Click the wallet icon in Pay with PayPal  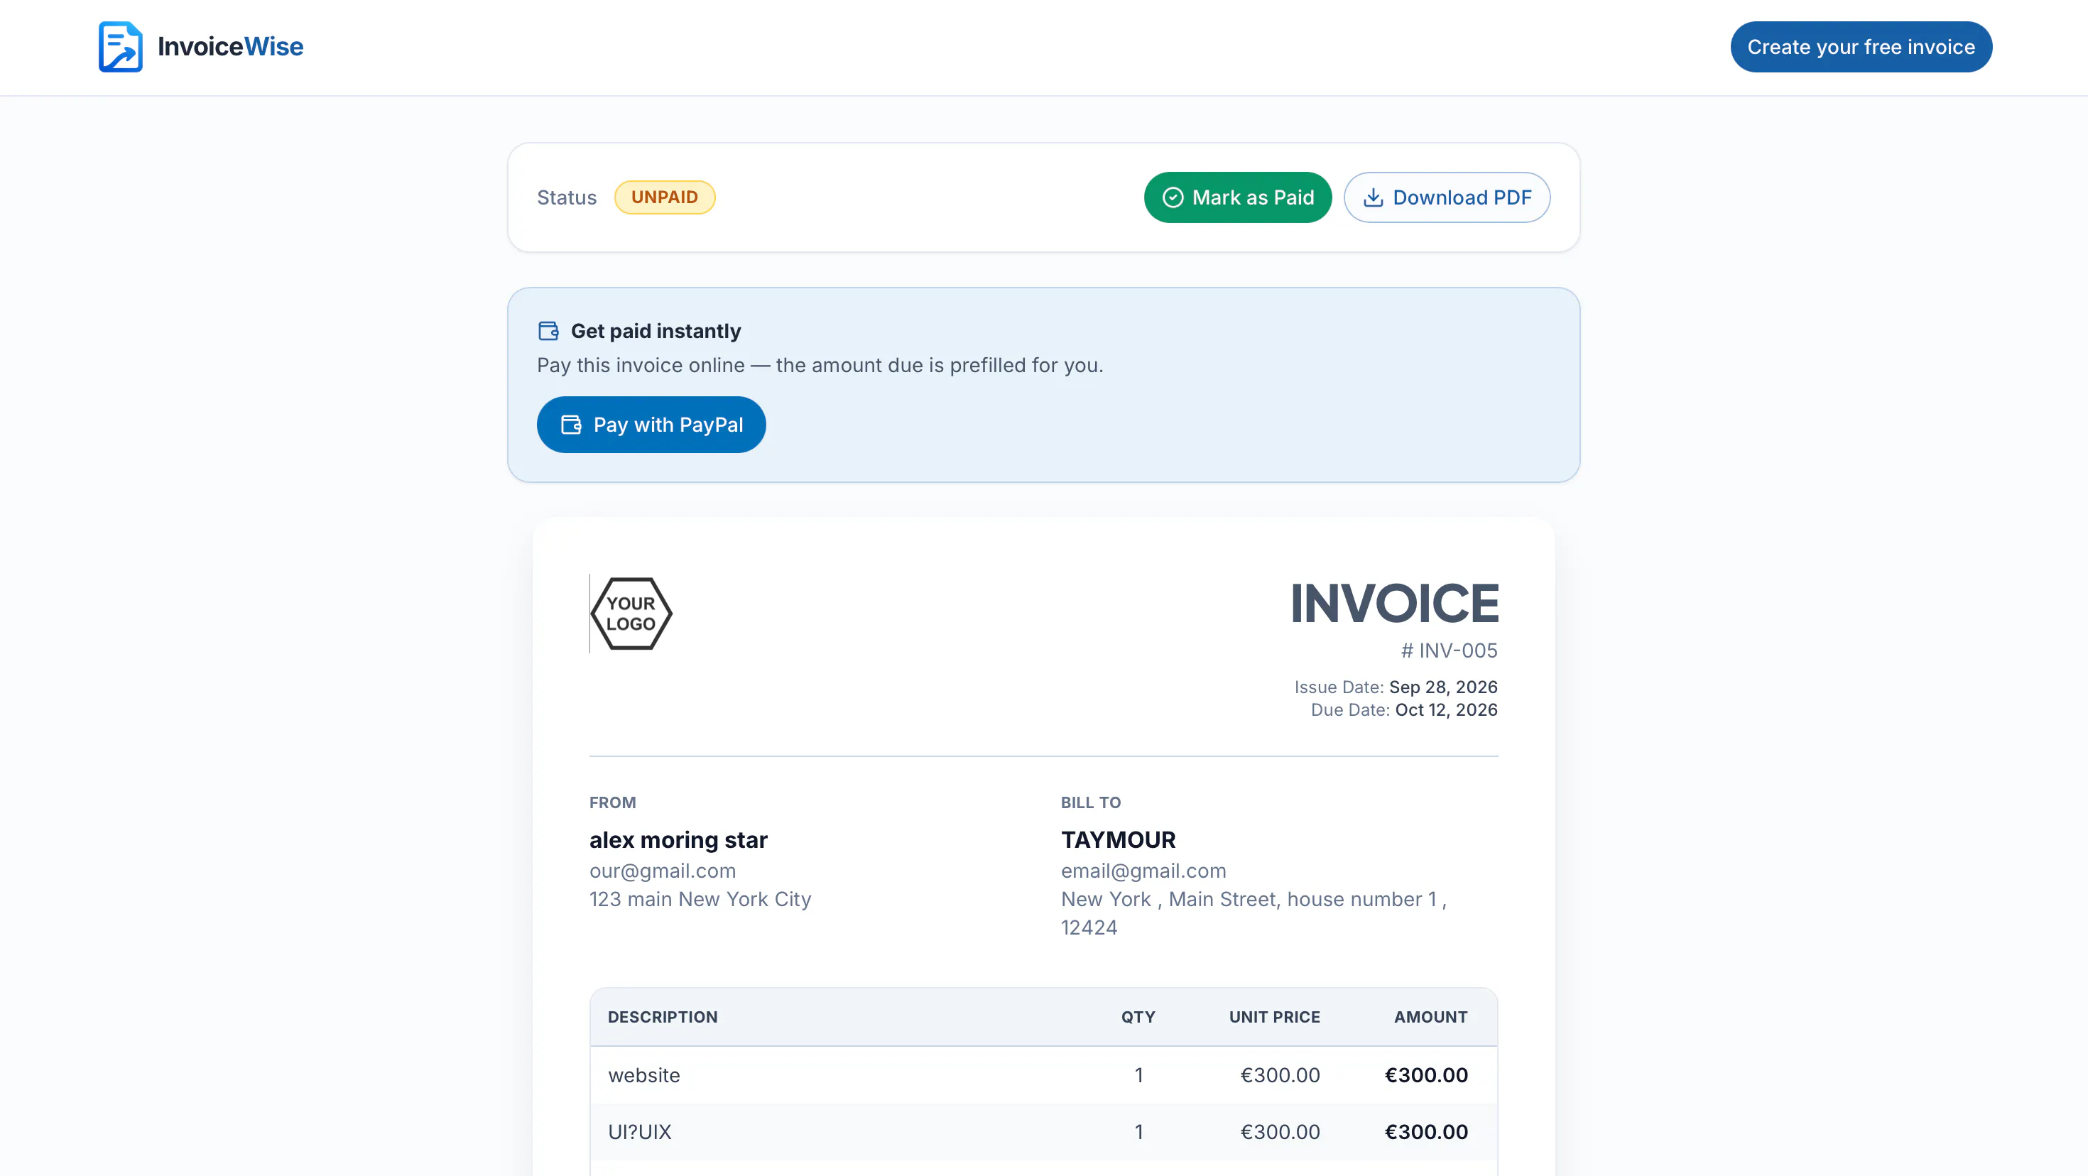[x=572, y=425]
